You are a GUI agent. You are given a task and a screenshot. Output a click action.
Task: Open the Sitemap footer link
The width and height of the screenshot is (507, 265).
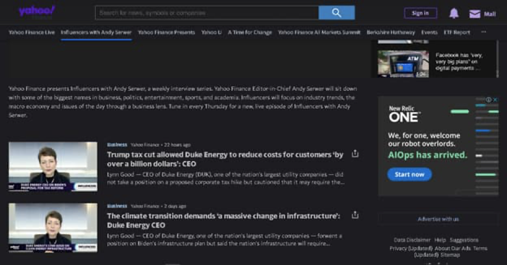450,255
